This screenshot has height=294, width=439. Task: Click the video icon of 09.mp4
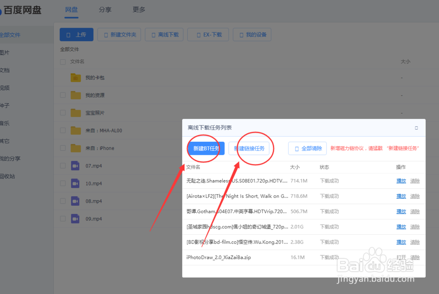75,219
